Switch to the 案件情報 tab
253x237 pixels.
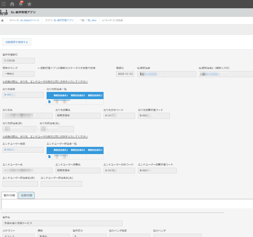click(x=9, y=195)
